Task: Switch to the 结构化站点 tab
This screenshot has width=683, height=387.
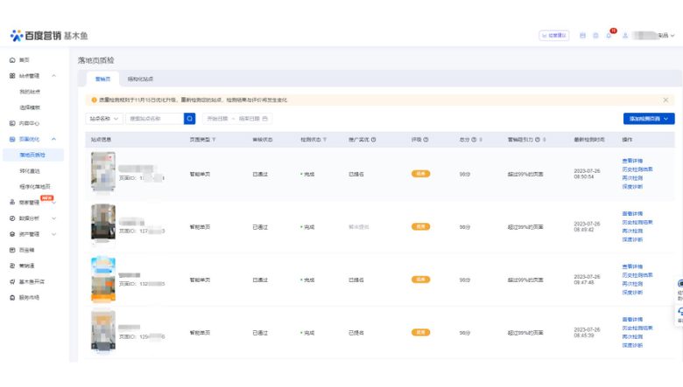Action: pos(140,79)
